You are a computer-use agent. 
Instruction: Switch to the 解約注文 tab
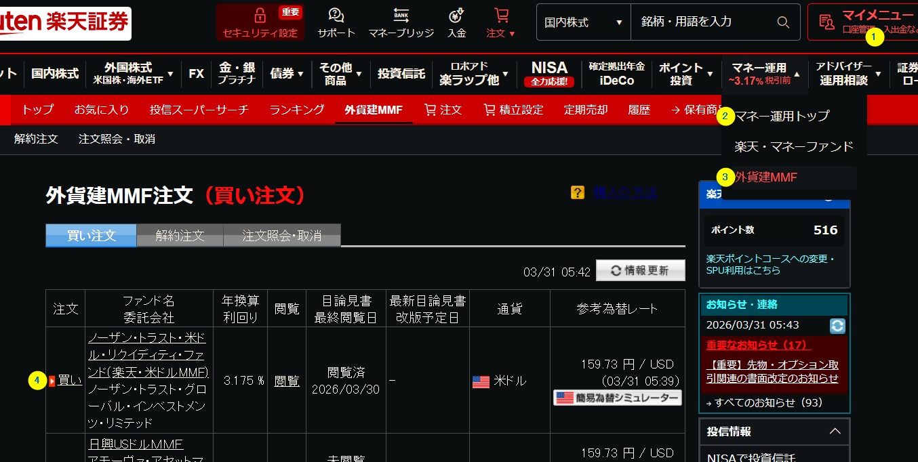pos(180,236)
